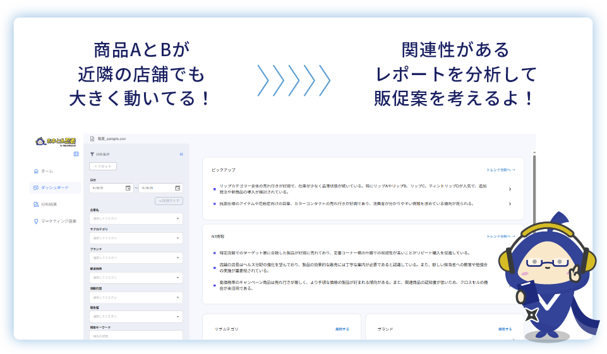This screenshot has height=354, width=607.
Task: Collapse the filter panel with the double chevron
Action: [181, 155]
